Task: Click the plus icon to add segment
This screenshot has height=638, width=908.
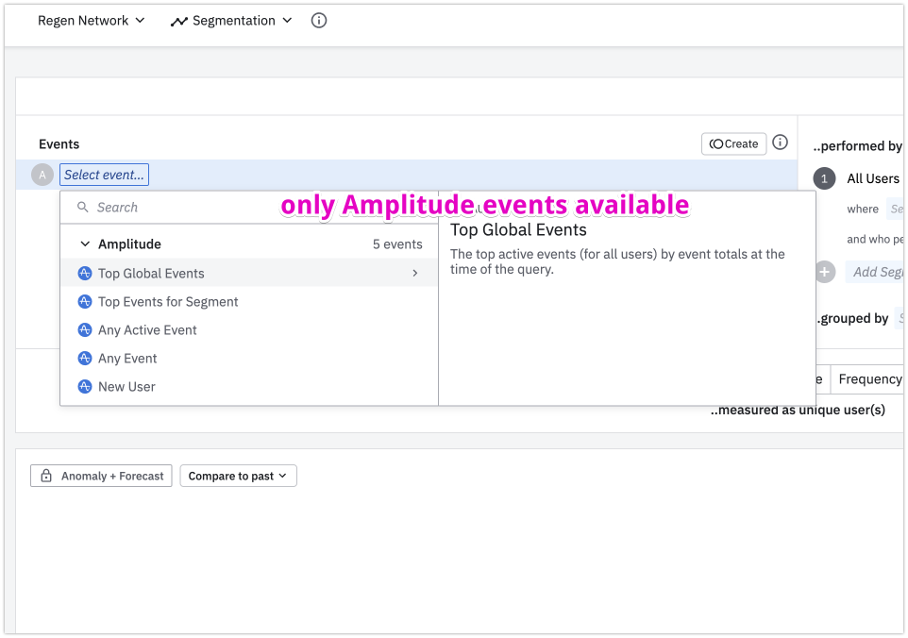Action: coord(824,272)
